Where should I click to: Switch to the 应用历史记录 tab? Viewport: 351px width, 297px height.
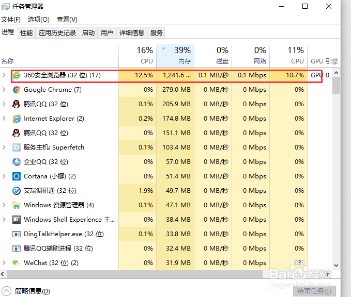(x=57, y=33)
